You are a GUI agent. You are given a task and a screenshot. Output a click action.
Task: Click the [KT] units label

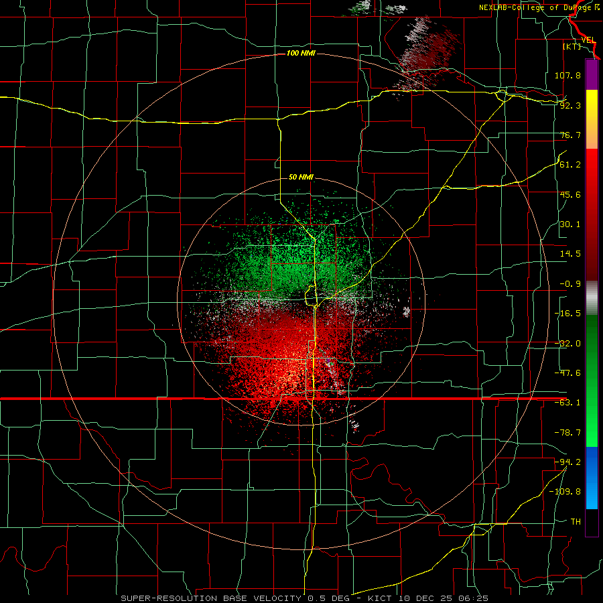tap(572, 46)
